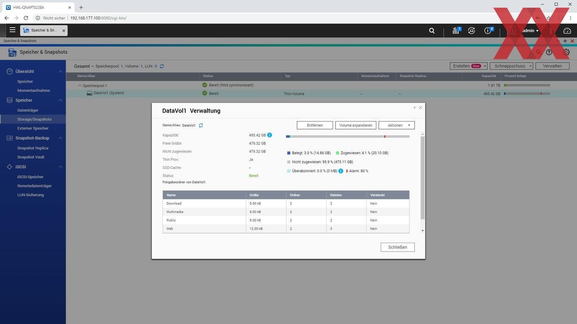Click Volume expandieren
Image resolution: width=577 pixels, height=324 pixels.
point(356,125)
